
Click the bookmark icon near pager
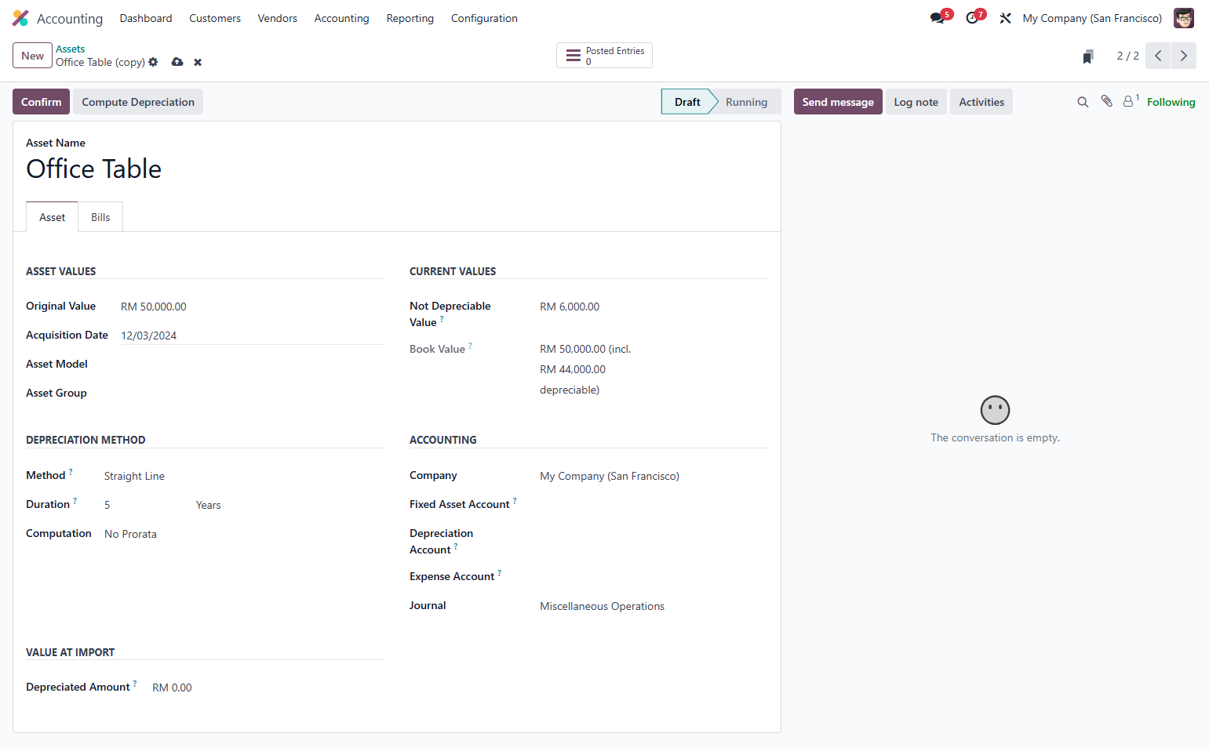(1088, 56)
